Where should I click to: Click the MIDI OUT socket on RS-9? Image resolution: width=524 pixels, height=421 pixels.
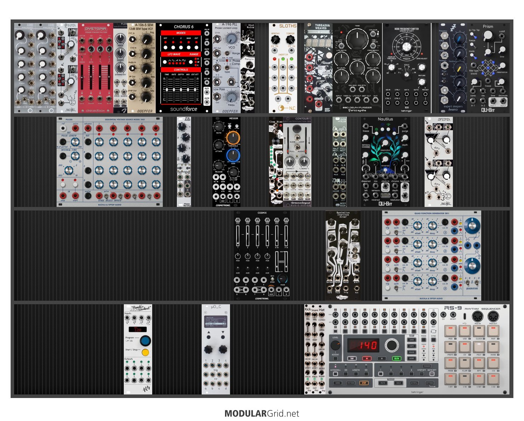point(493,317)
